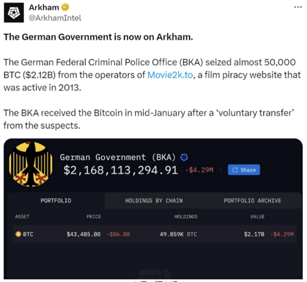Select the BTC asset row

(155, 234)
